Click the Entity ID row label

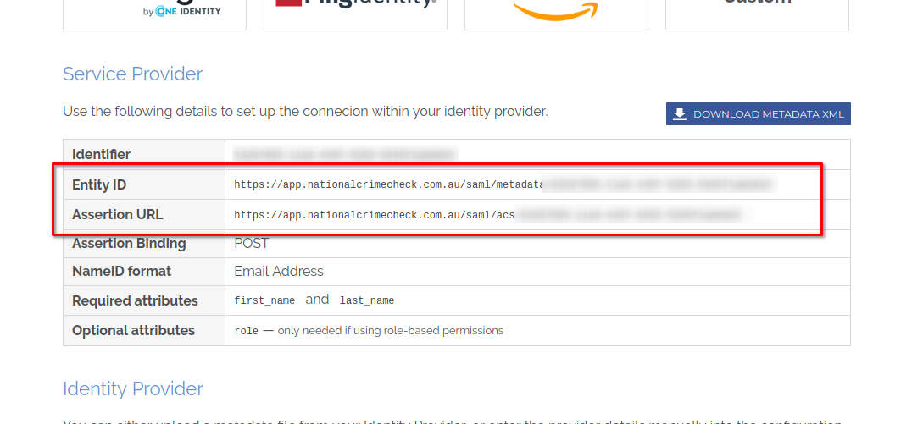point(99,184)
